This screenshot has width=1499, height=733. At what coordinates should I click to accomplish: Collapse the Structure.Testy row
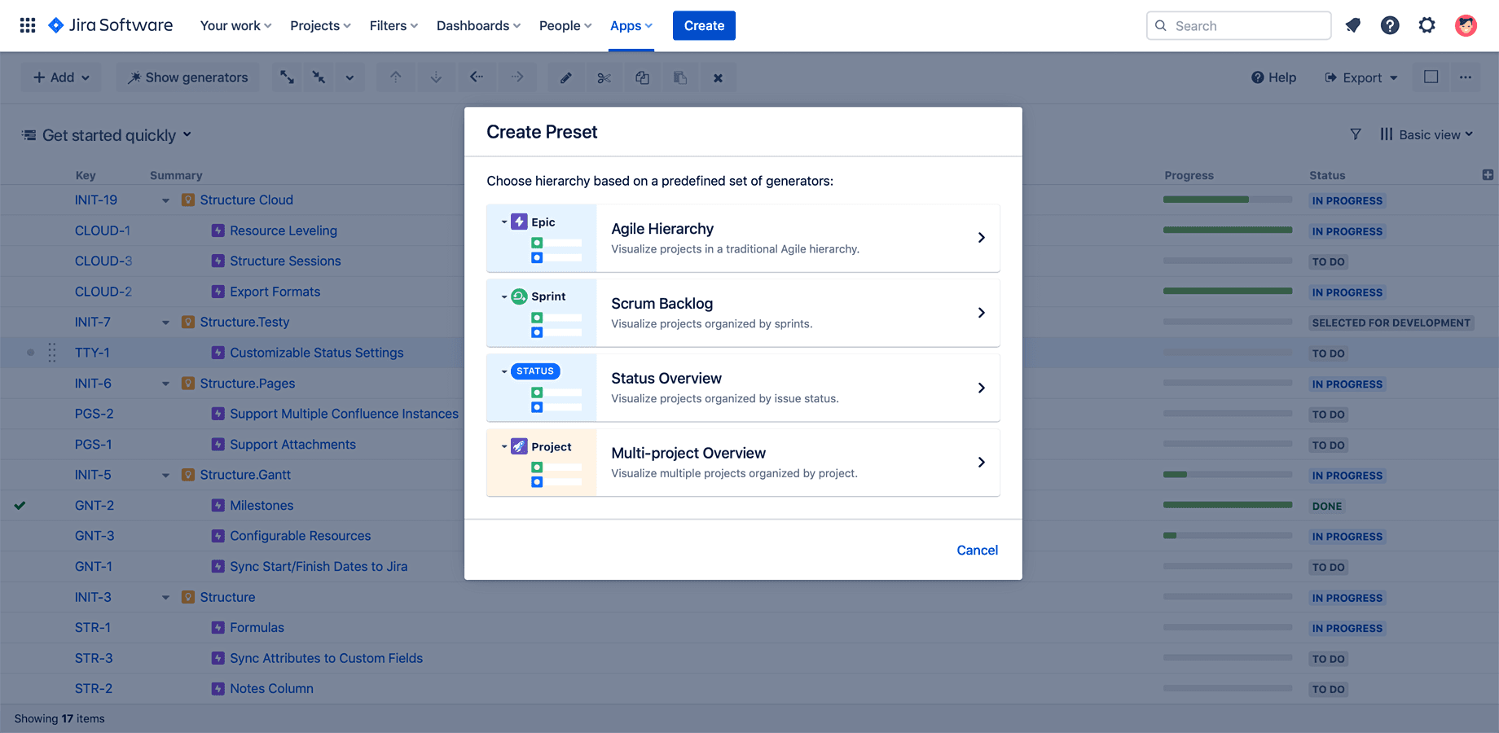click(x=165, y=323)
